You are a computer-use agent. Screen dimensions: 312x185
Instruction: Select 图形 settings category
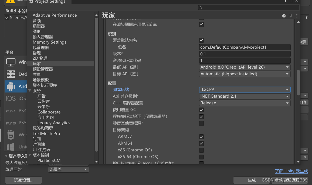coord(37,31)
